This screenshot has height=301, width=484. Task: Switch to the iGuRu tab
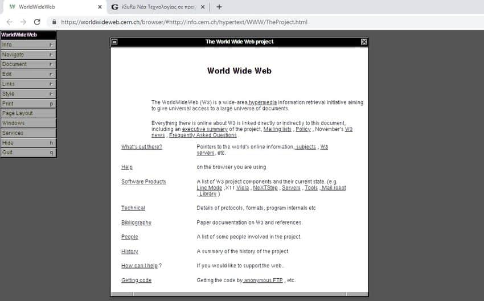click(158, 7)
